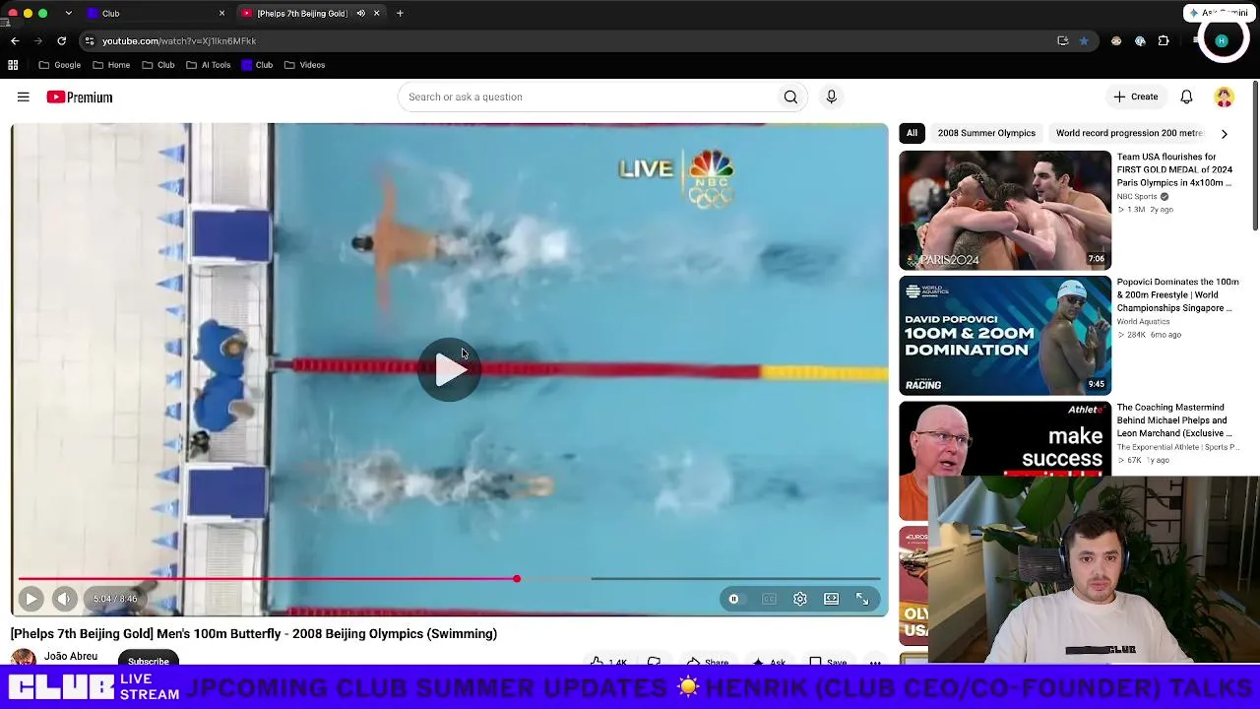Viewport: 1260px width, 709px height.
Task: Open the Home bookmarks folder
Action: pos(111,65)
